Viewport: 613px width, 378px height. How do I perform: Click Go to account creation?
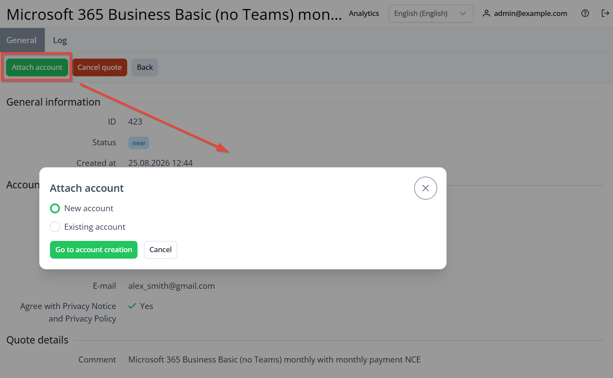tap(94, 250)
